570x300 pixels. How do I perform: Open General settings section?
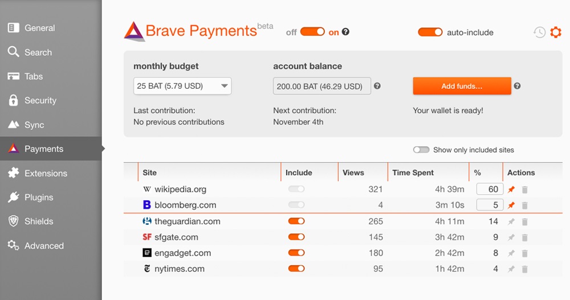pyautogui.click(x=51, y=28)
